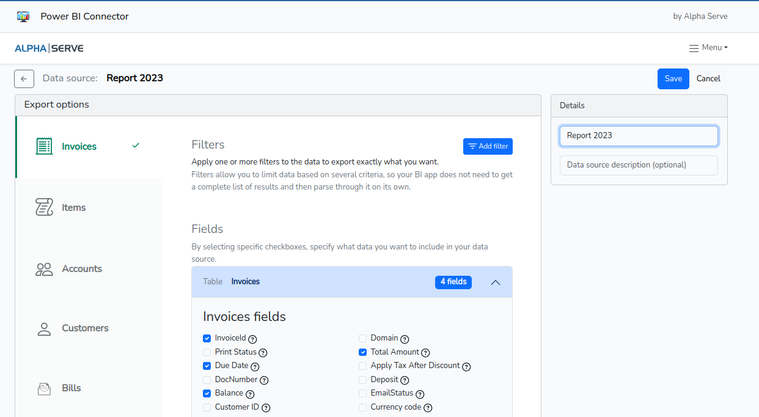Click the Invoices checklist icon in sidebar
This screenshot has height=417, width=759.
43,146
